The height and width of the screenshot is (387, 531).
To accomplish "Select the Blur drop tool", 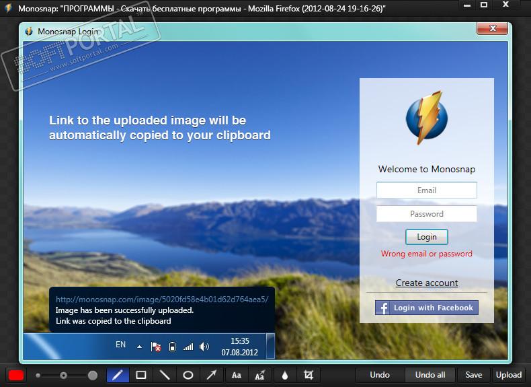I will pos(285,375).
